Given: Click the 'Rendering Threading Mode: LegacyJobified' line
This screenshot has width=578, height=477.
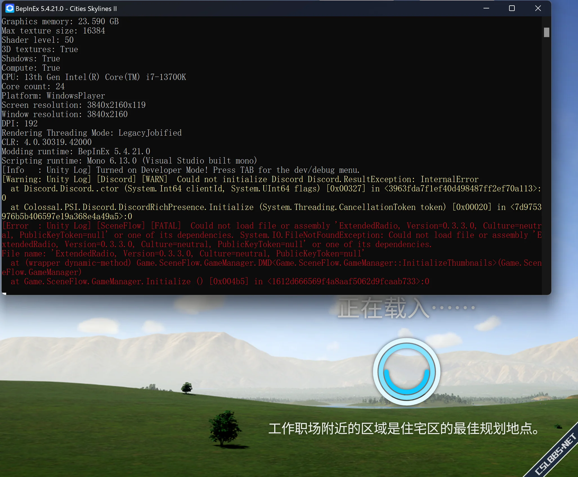Looking at the screenshot, I should click(92, 133).
